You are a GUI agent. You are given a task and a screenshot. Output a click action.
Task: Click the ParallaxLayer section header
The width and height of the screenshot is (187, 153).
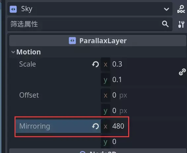[98, 41]
